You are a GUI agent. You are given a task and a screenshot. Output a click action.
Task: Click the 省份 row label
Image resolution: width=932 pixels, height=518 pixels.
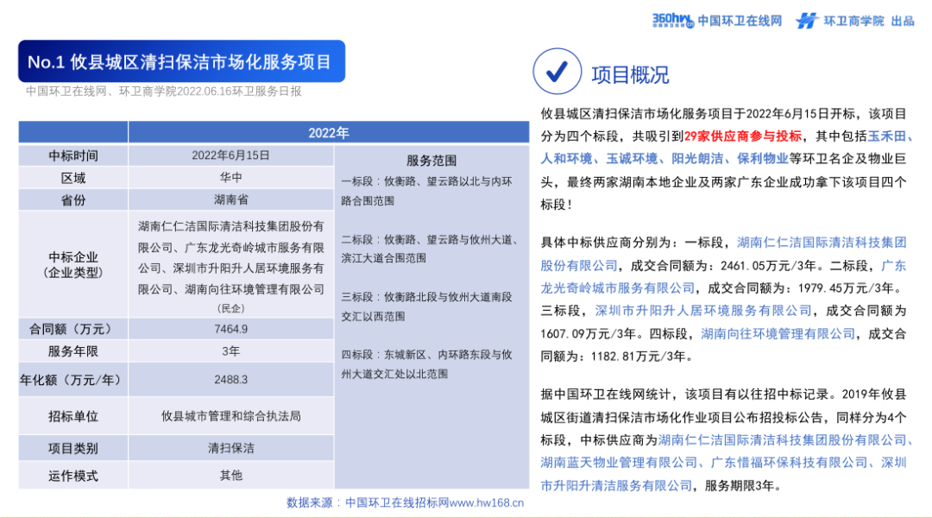(x=73, y=200)
